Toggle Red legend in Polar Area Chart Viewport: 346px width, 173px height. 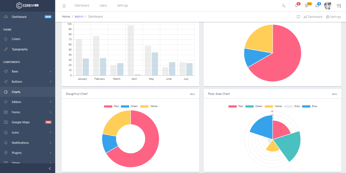(x=236, y=106)
